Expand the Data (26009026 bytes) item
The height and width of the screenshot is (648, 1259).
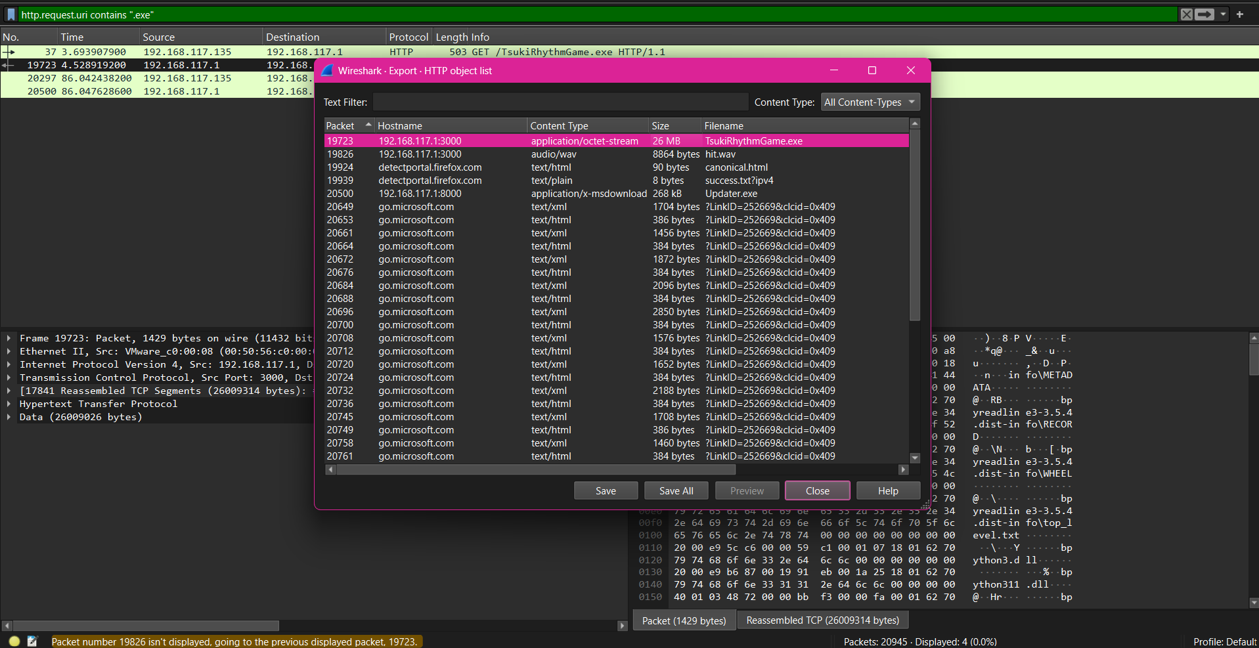[x=9, y=417]
